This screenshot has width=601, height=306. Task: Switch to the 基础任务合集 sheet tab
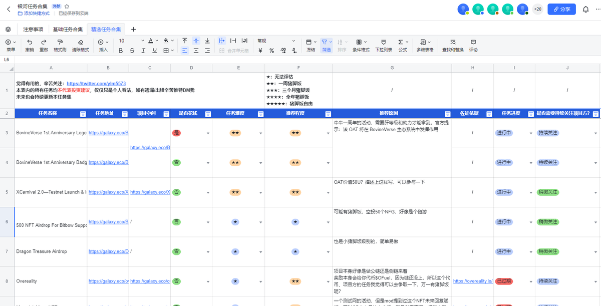68,30
